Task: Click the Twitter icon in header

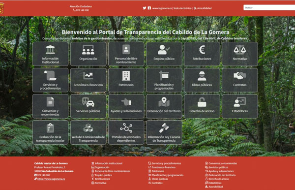Action: pyautogui.click(x=144, y=8)
